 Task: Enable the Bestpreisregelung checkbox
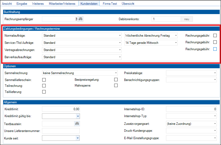tap(116, 79)
